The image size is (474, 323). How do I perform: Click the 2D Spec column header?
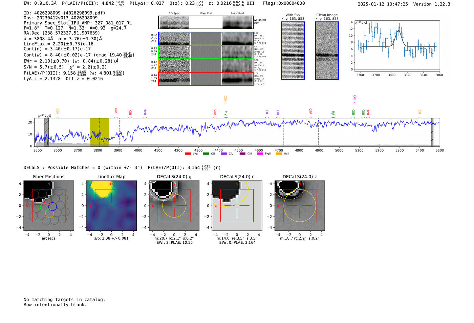(174, 13)
